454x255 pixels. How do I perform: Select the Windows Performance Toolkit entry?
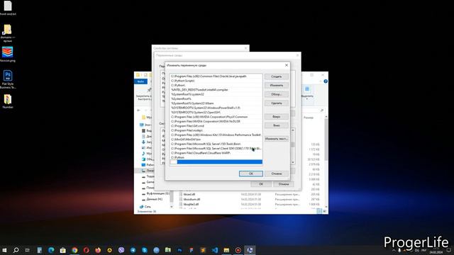pyautogui.click(x=216, y=135)
